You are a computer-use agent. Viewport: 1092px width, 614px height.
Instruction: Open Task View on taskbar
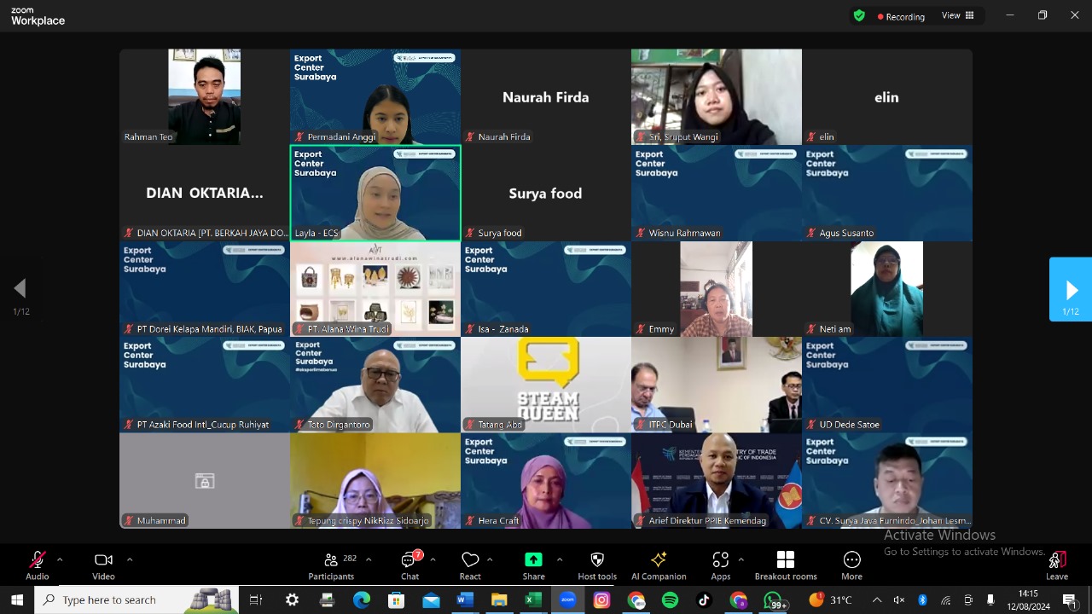[x=256, y=600]
